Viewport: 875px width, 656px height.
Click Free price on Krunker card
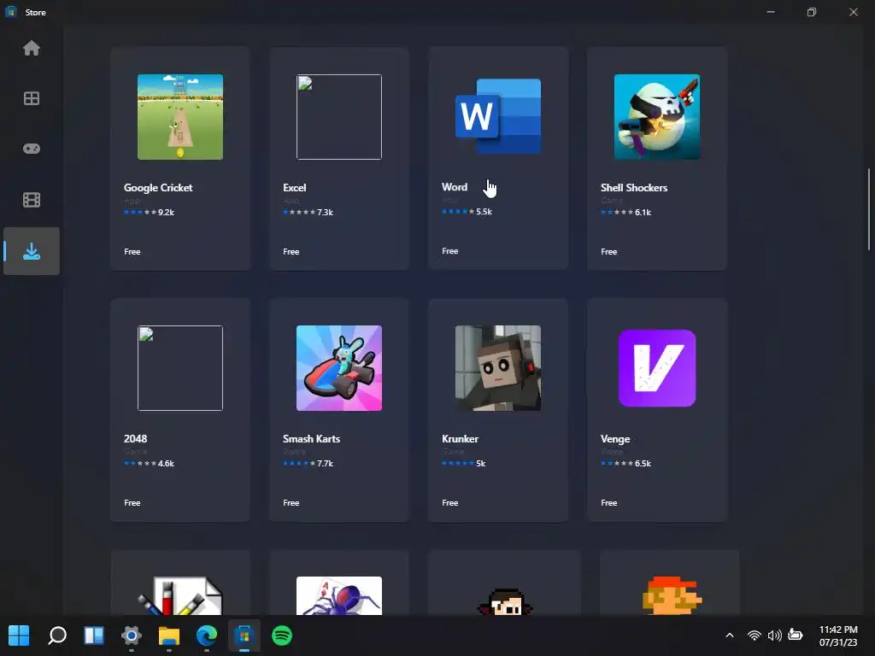pos(450,503)
